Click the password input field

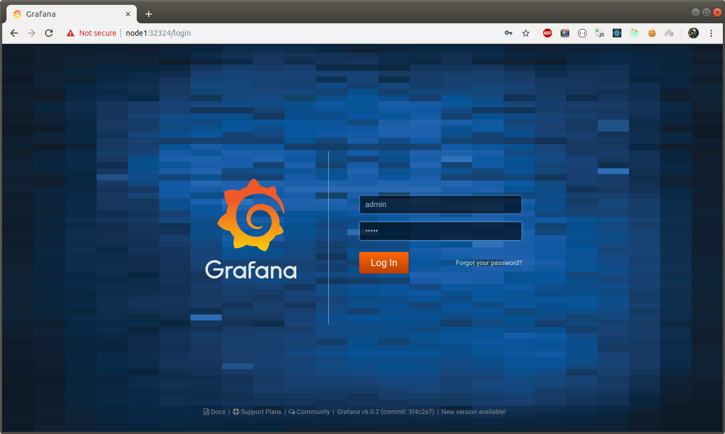[440, 231]
